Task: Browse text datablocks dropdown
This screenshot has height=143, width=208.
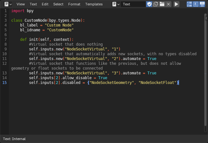Action: [x=115, y=4]
